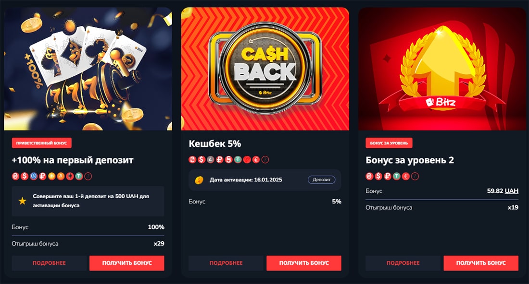Click the blue USDC coin icon in welcome bonus
529x284 pixels.
(x=33, y=176)
